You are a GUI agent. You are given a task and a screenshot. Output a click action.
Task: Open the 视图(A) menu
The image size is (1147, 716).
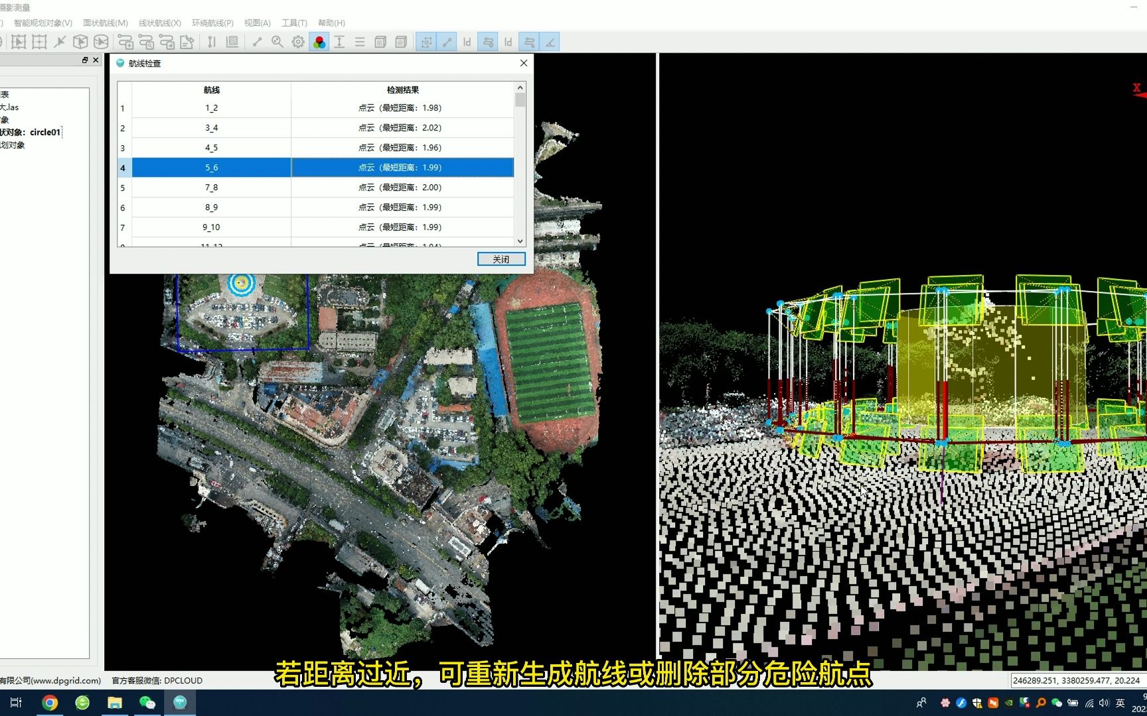(258, 23)
